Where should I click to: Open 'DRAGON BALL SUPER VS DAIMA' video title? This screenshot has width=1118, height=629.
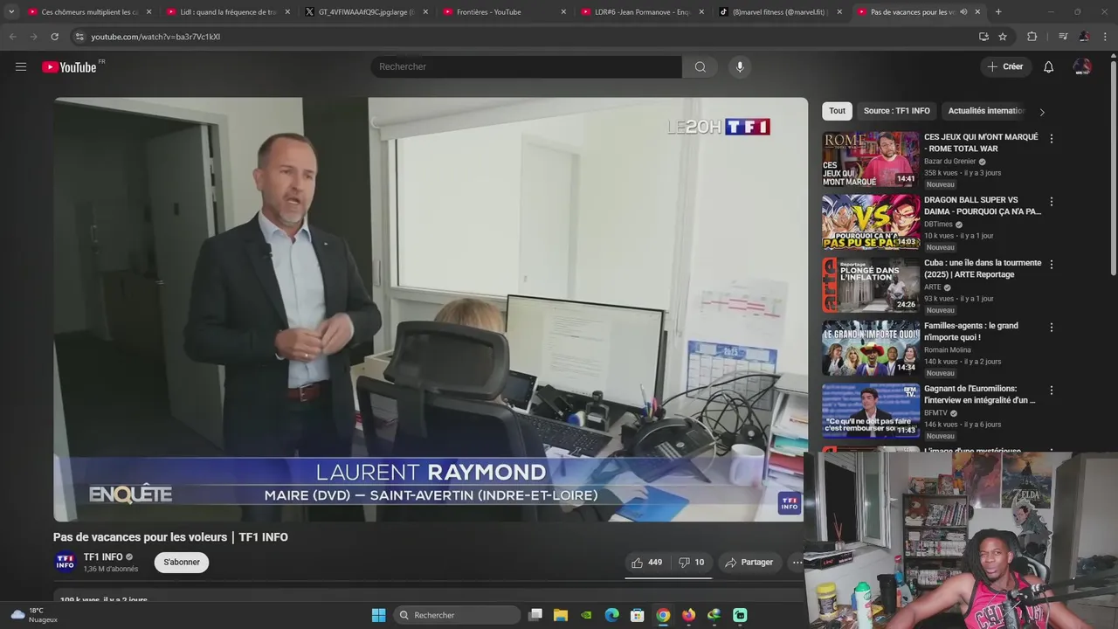(983, 205)
